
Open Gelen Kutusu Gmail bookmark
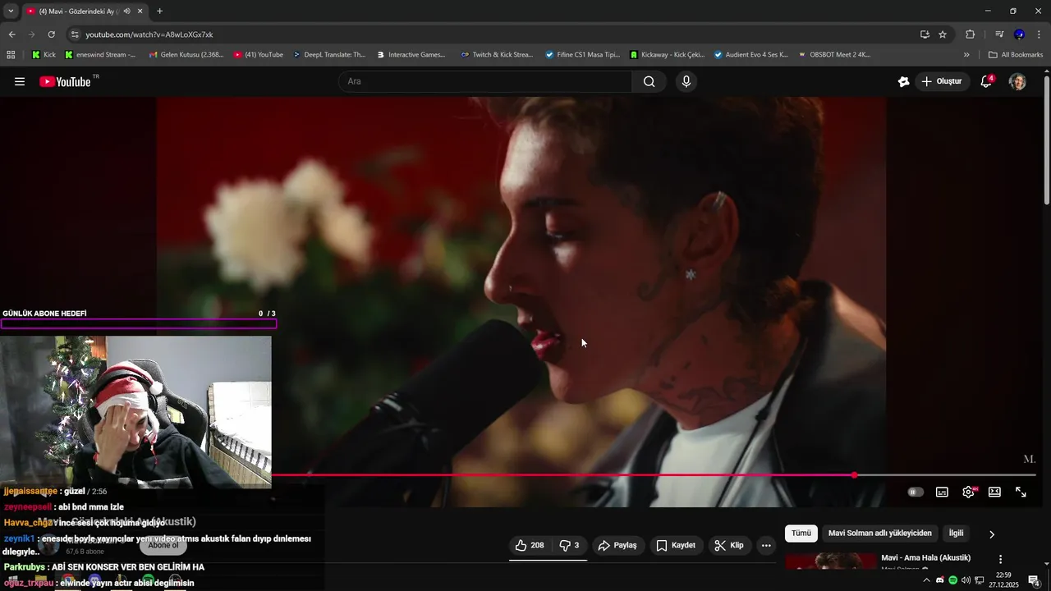(x=186, y=55)
